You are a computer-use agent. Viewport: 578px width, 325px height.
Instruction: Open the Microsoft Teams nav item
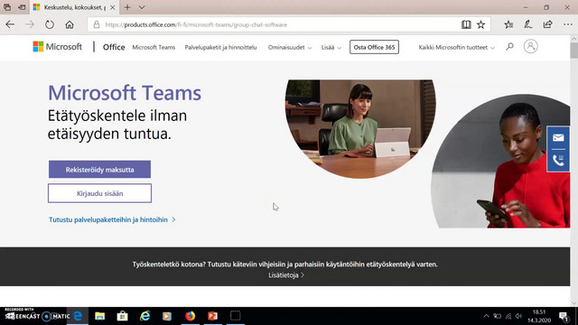pyautogui.click(x=154, y=47)
